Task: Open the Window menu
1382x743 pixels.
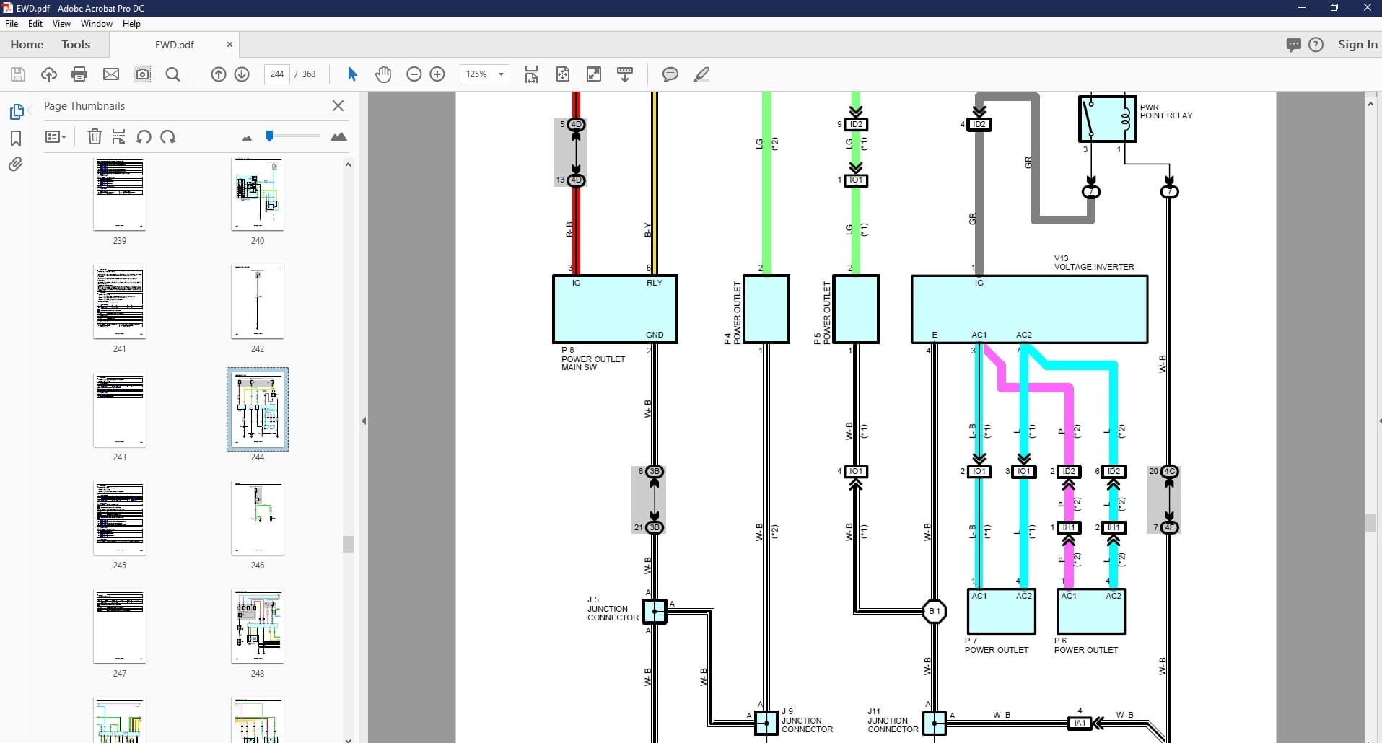Action: point(96,24)
